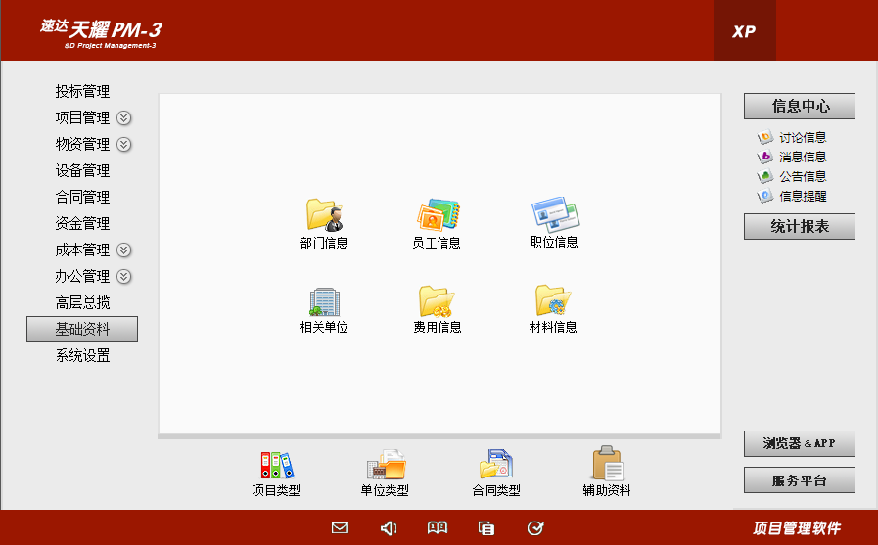878x545 pixels.
Task: Click the 单位类型 icon
Action: pos(385,465)
